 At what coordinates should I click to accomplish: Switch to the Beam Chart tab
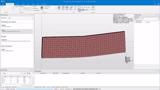pos(8,87)
